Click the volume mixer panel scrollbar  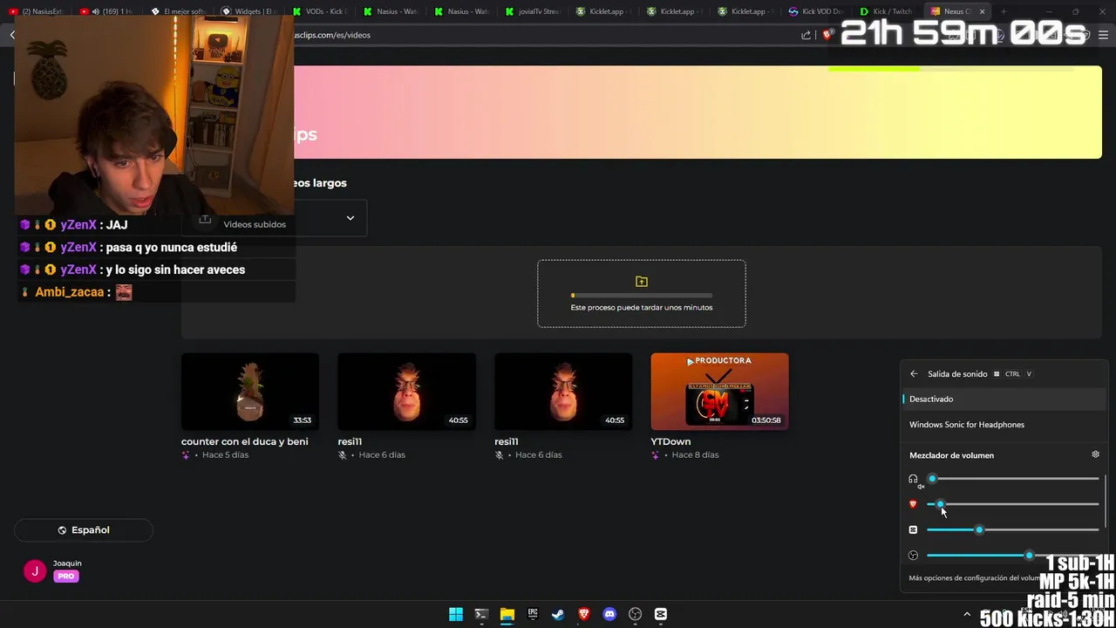coord(1106,501)
